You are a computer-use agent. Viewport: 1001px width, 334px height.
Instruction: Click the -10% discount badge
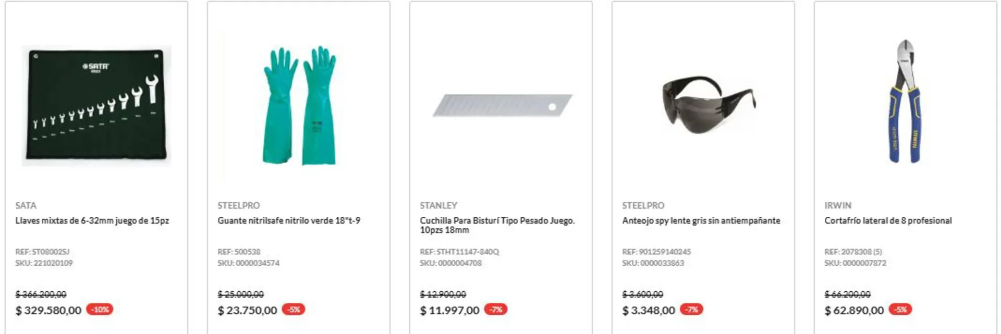click(100, 310)
